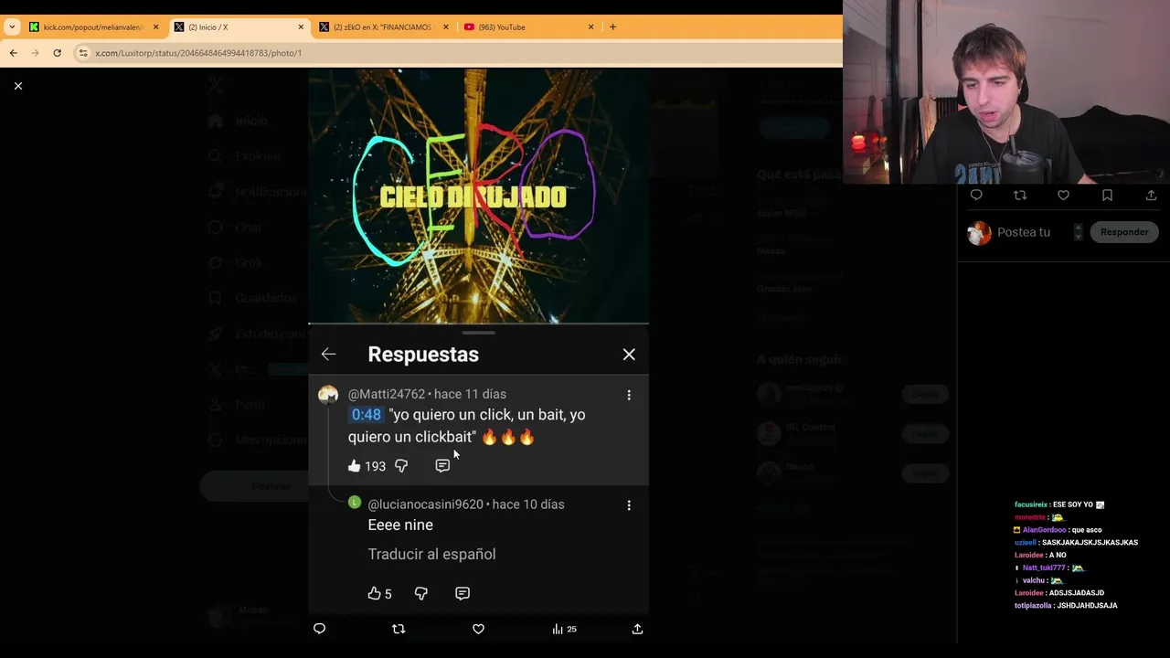Close the Respuestas panel
1170x658 pixels.
pyautogui.click(x=629, y=354)
